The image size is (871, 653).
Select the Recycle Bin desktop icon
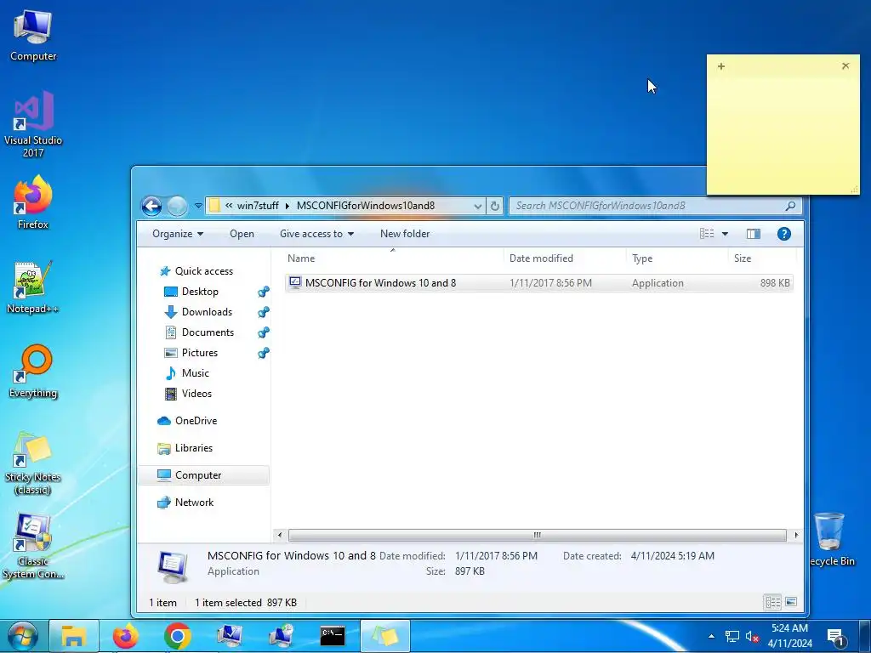coord(830,539)
